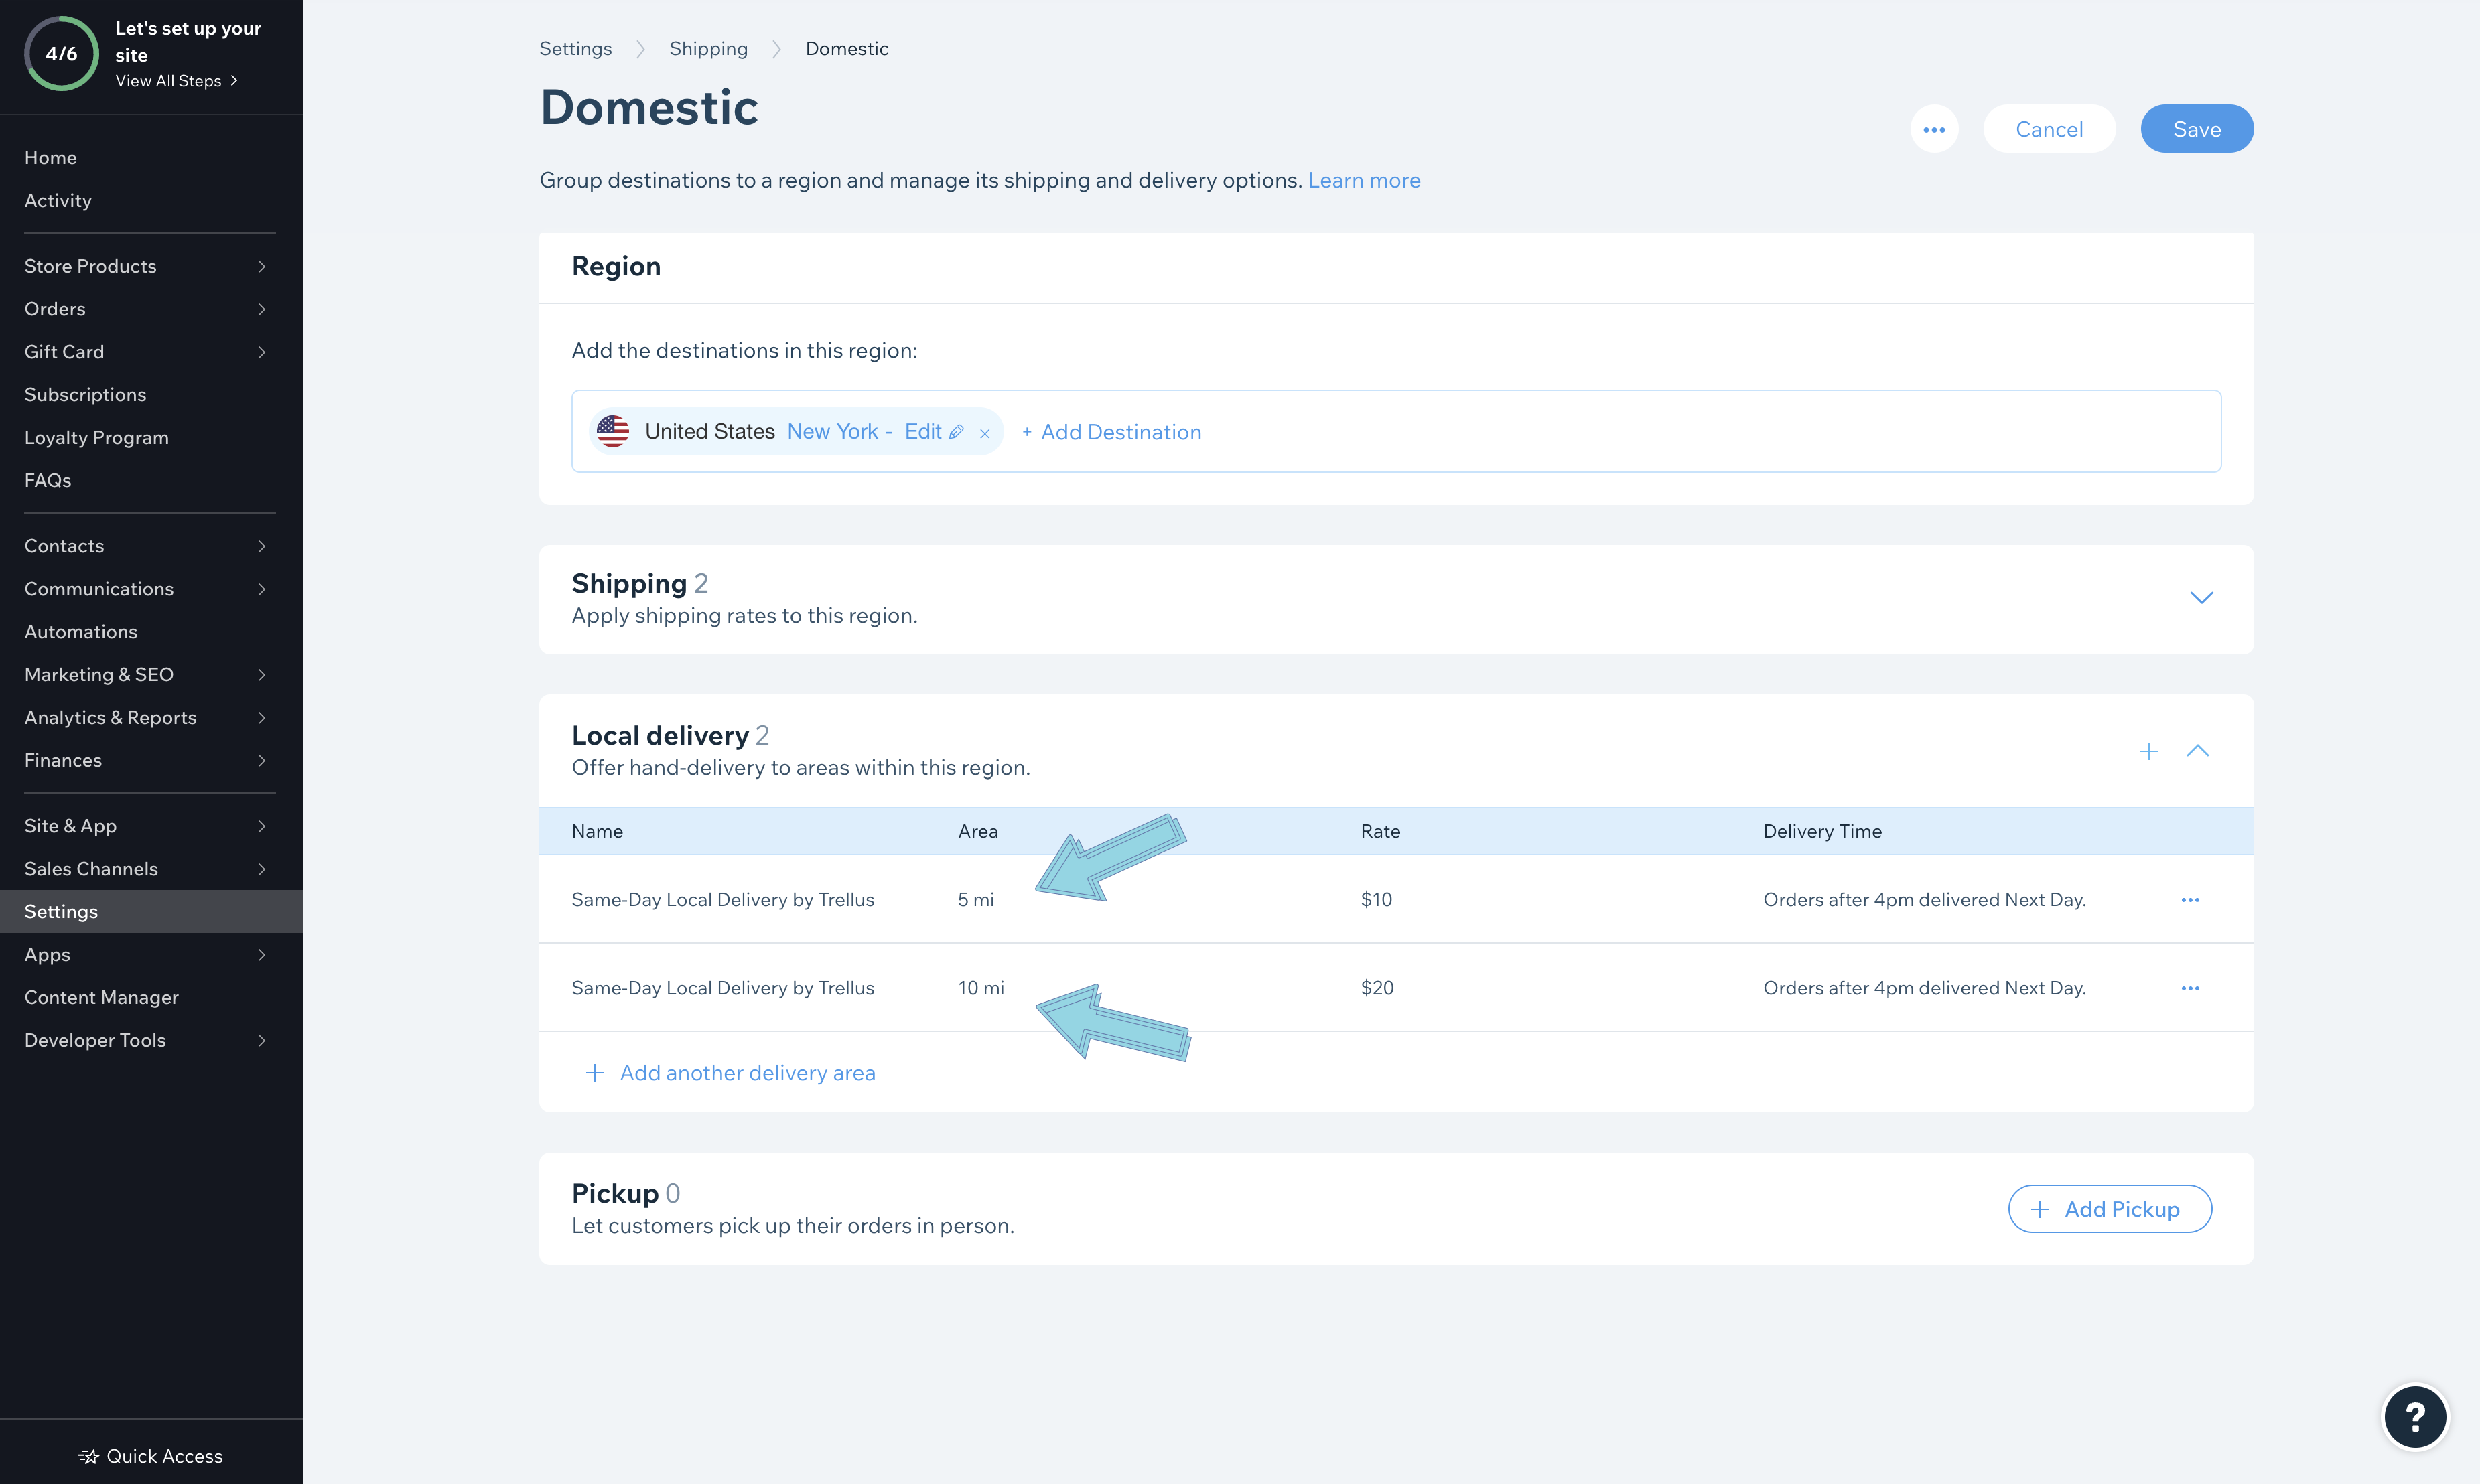Screen dimensions: 2480x1484
Task: Open the help question mark button
Action: click(x=2415, y=1416)
